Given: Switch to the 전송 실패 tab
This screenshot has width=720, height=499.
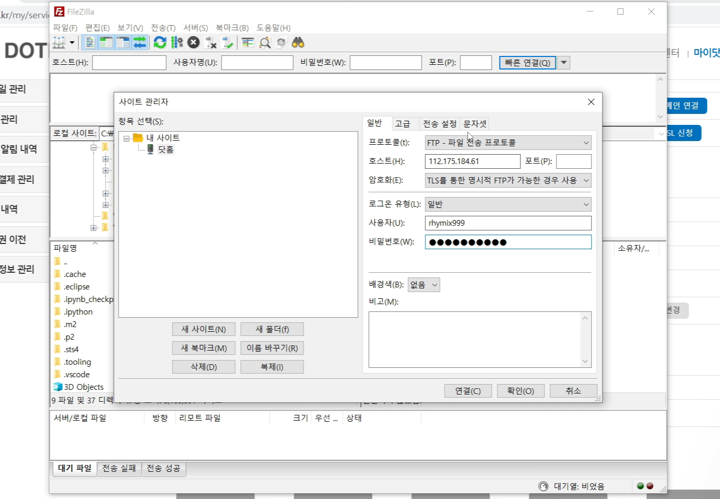Looking at the screenshot, I should click(119, 468).
